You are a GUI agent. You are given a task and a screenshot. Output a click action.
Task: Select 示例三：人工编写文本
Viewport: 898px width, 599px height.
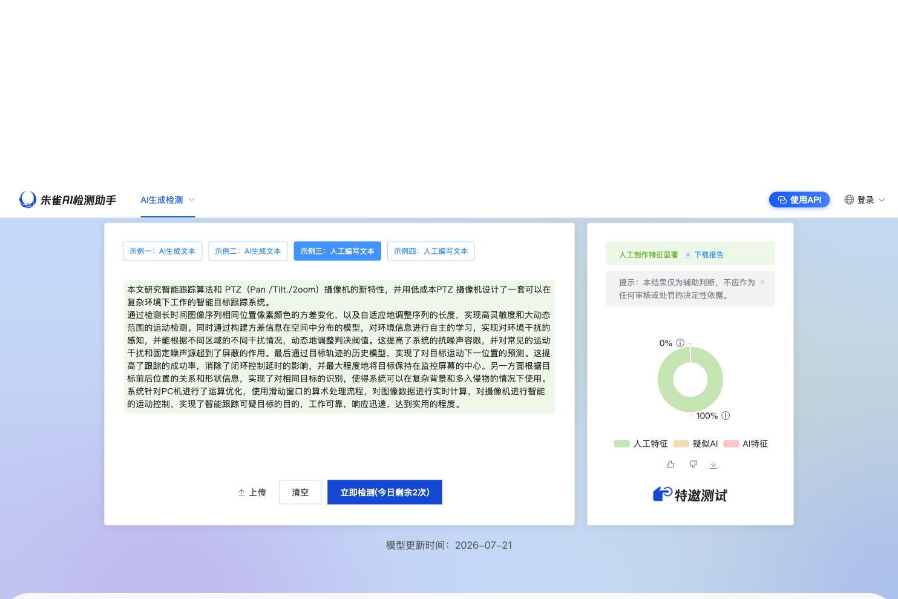338,251
